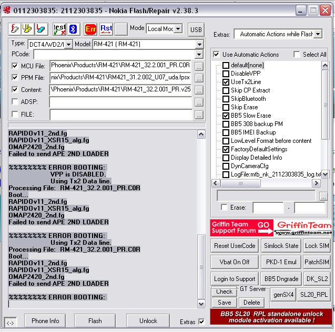Browse for Content file with ellipsis button
Screen dimensions: 335x332
pos(199,90)
